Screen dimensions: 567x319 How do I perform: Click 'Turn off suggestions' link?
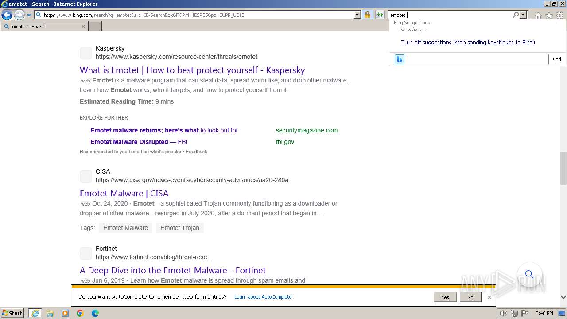click(x=468, y=43)
